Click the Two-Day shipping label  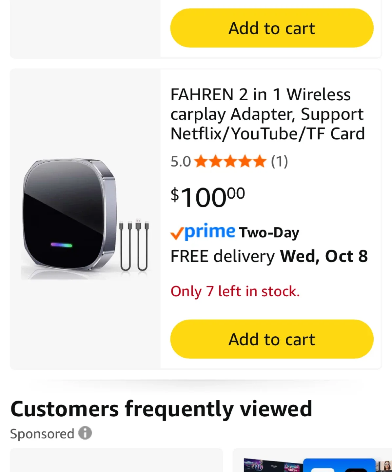[269, 232]
